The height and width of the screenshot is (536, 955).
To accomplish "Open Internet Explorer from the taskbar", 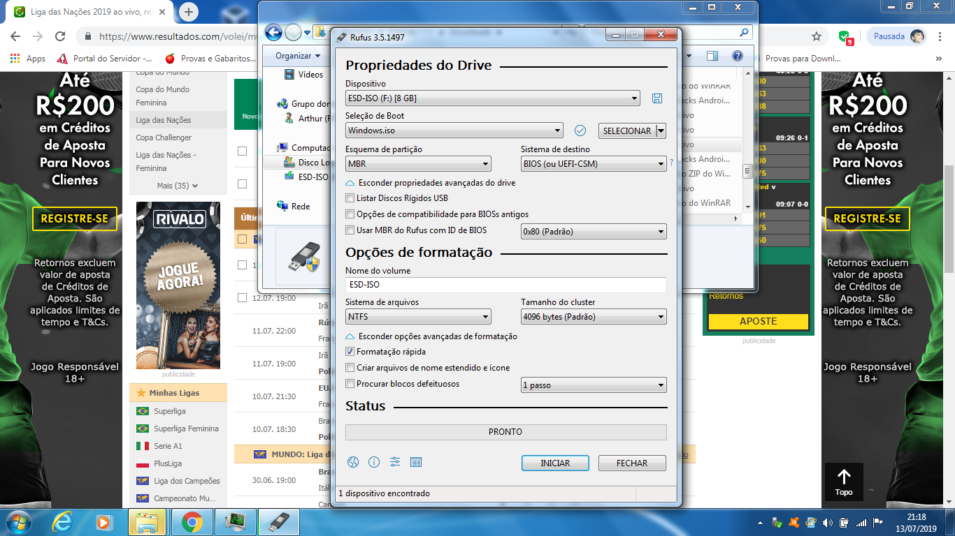I will click(64, 521).
